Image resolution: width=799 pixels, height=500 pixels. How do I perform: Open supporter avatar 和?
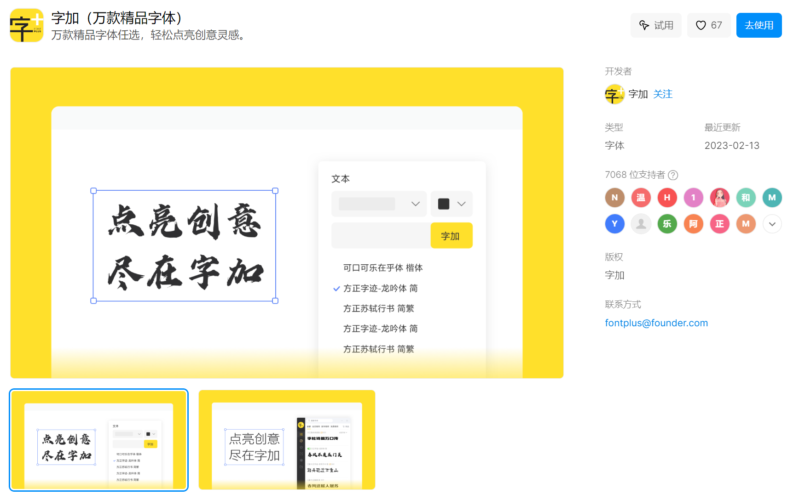[x=746, y=198]
